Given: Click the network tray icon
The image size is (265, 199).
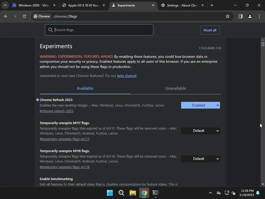Looking at the screenshot, I should [x=227, y=193].
